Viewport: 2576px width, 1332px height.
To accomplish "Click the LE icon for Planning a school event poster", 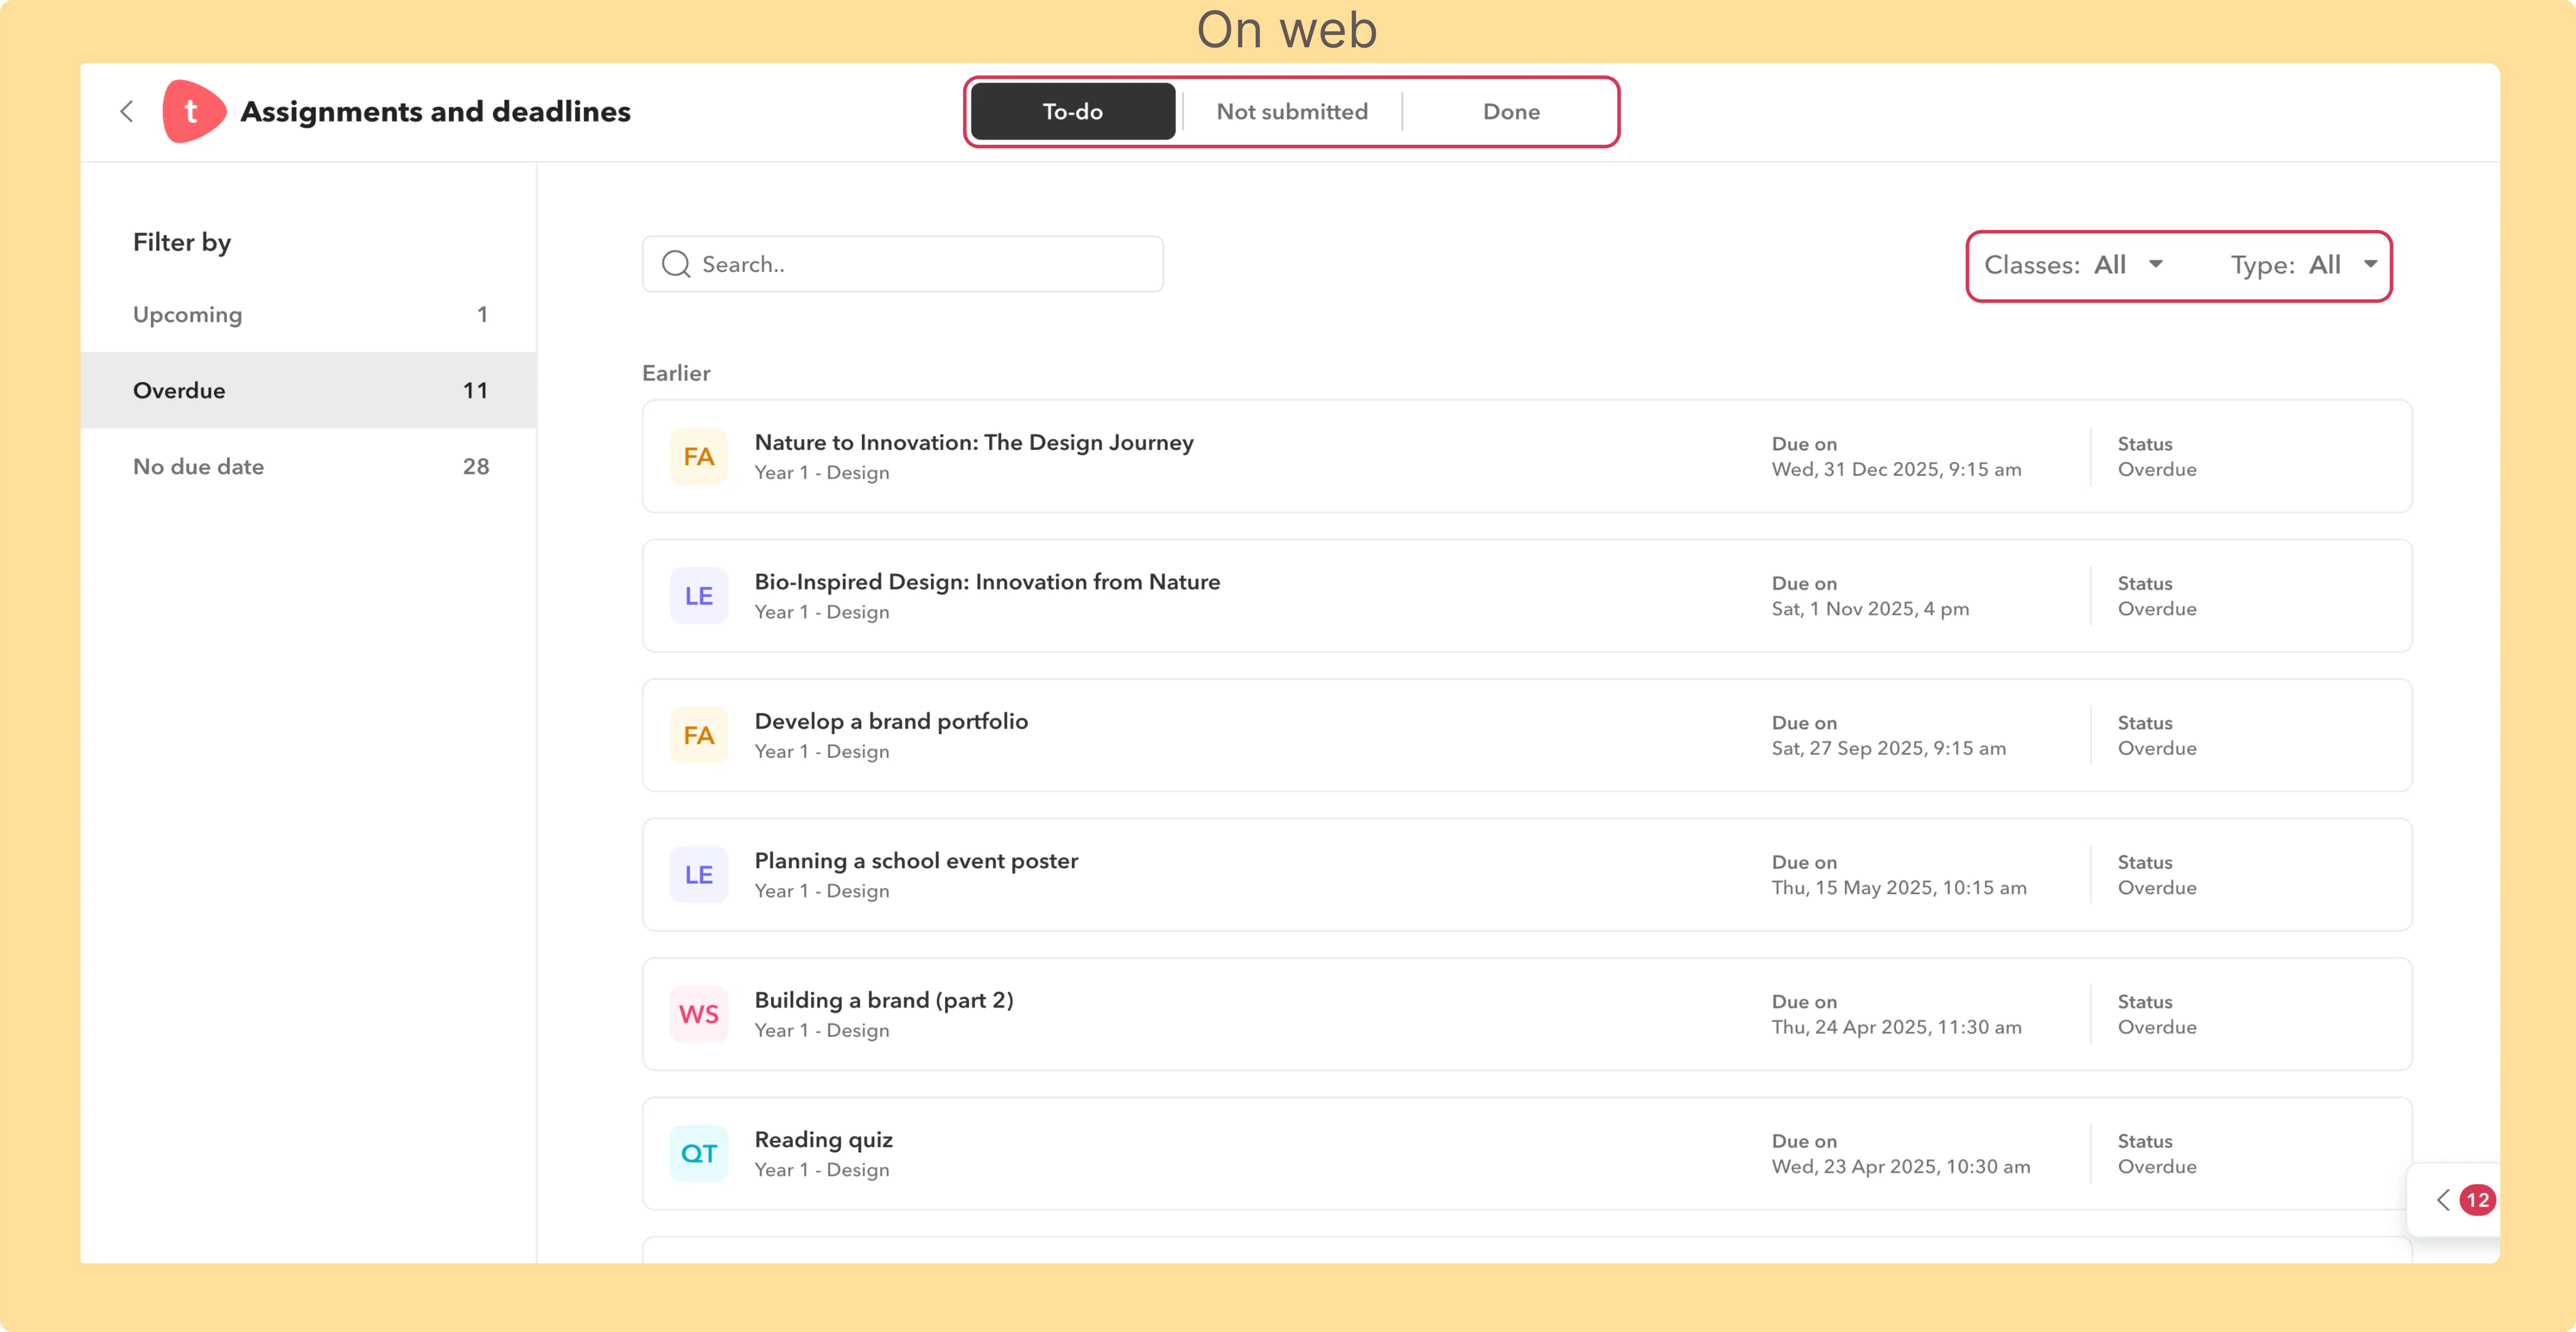I will pos(699,875).
